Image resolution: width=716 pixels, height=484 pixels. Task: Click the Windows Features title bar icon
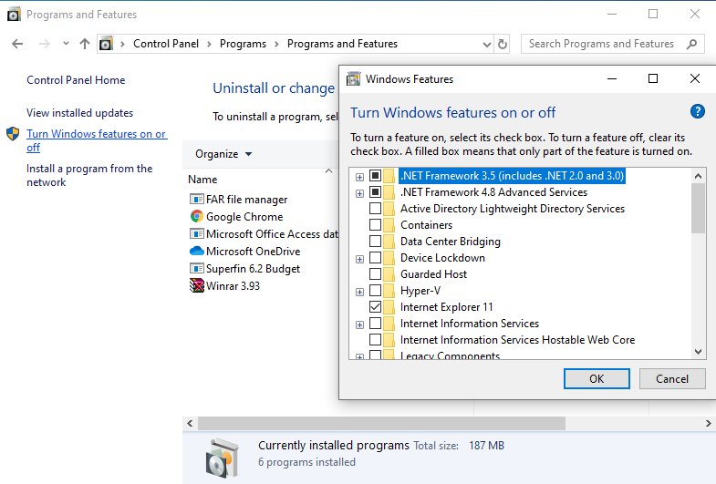click(353, 79)
